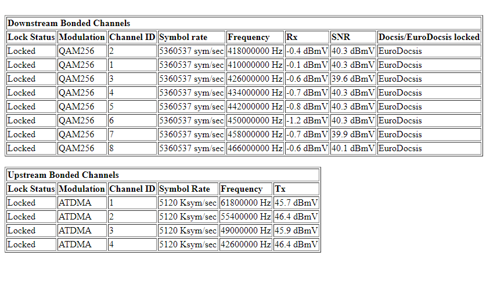Click the Upstream Bonded Channels title
Viewport: 497px width, 285px height.
[63, 175]
